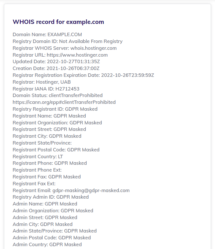Open the icann.org clientTransferProhibited link

point(64,102)
